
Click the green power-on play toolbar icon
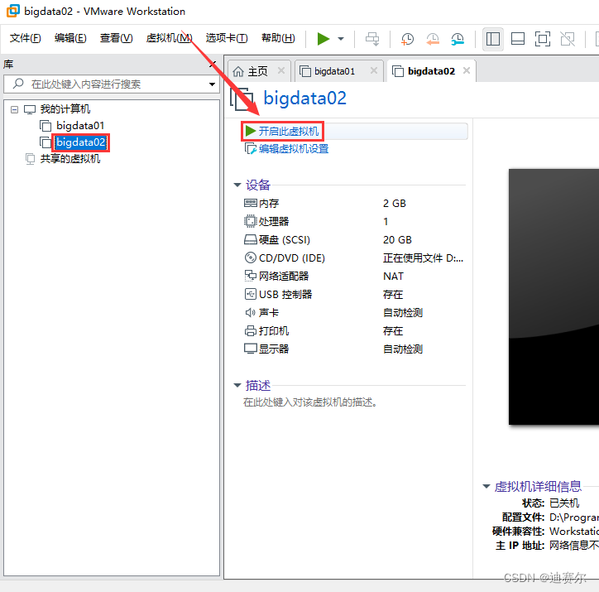click(323, 39)
